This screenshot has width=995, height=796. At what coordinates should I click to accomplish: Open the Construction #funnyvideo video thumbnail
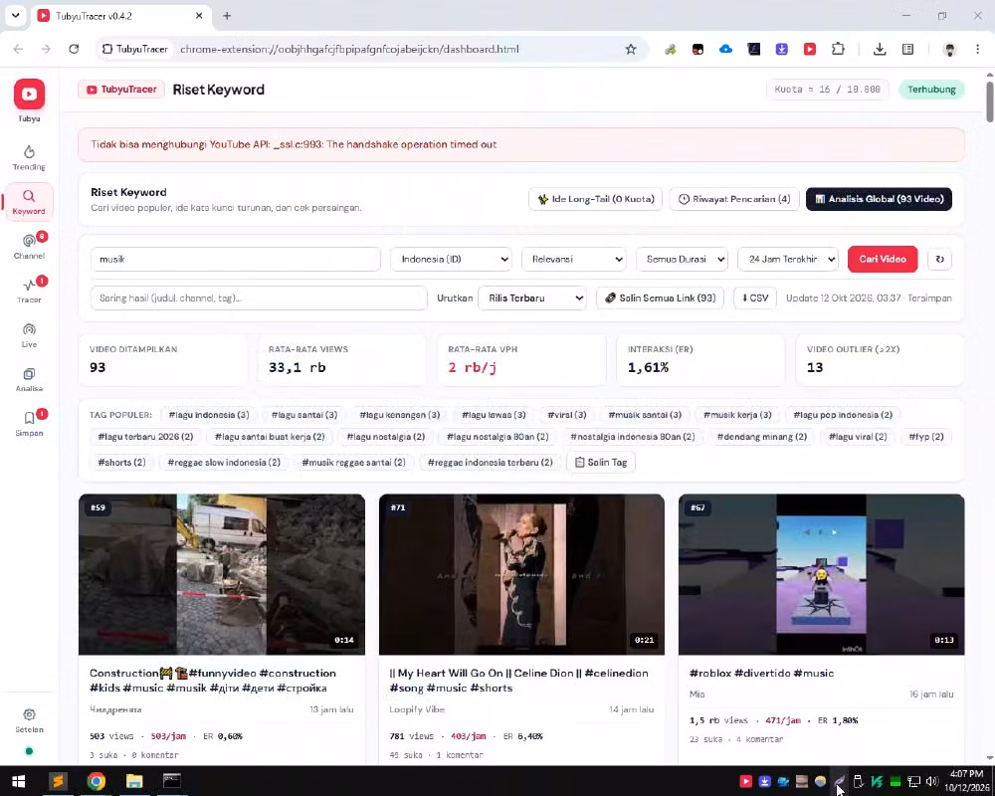(x=222, y=574)
